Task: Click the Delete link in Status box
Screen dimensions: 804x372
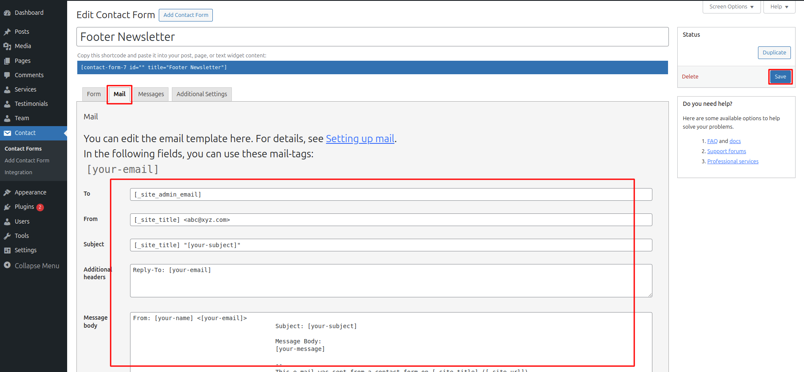Action: pyautogui.click(x=690, y=77)
